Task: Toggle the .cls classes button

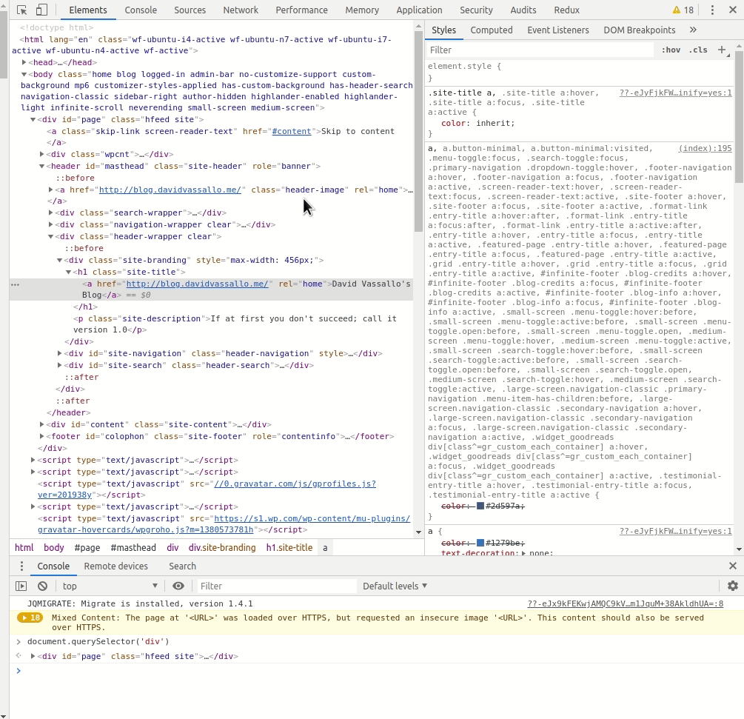Action: (697, 50)
